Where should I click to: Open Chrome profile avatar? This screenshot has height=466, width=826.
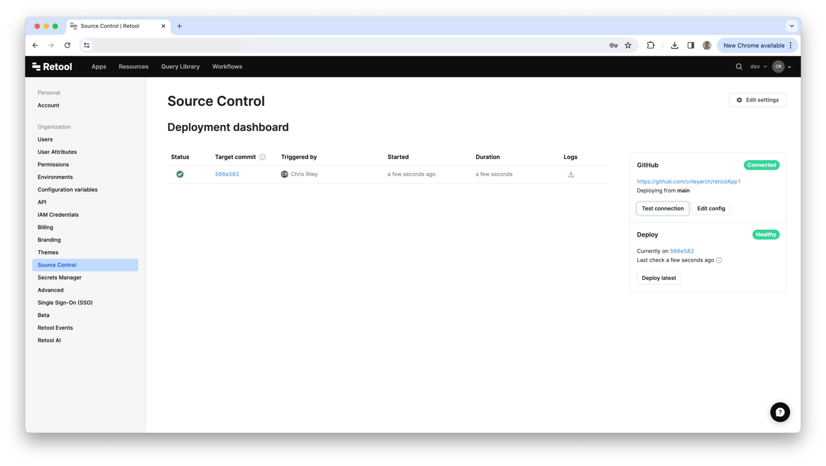[707, 45]
